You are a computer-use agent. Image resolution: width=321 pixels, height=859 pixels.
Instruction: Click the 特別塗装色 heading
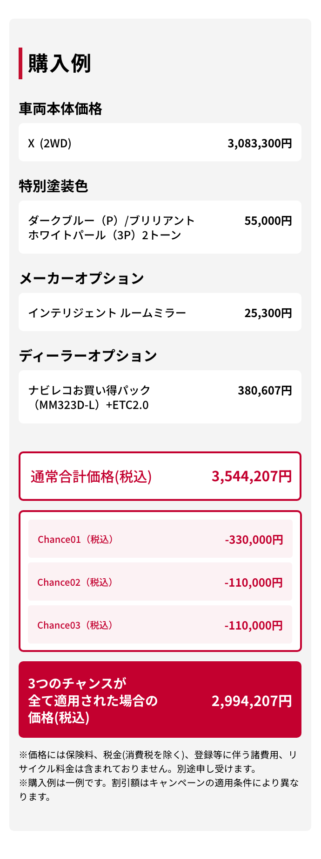pyautogui.click(x=53, y=186)
